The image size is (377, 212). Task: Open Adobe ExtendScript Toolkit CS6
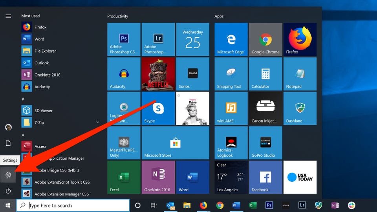pos(60,182)
